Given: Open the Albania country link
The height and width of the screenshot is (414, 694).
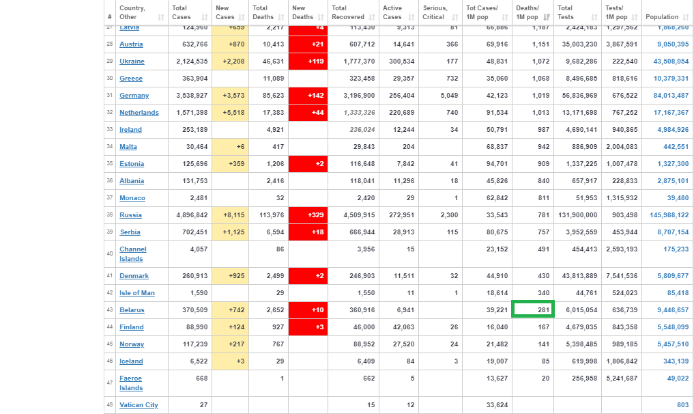Looking at the screenshot, I should [x=132, y=181].
